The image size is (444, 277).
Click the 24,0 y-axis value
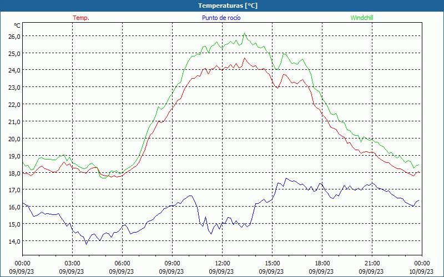[14, 70]
